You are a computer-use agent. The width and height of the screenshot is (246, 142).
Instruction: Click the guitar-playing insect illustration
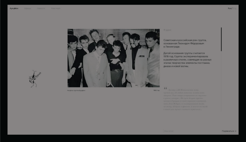click(35, 79)
